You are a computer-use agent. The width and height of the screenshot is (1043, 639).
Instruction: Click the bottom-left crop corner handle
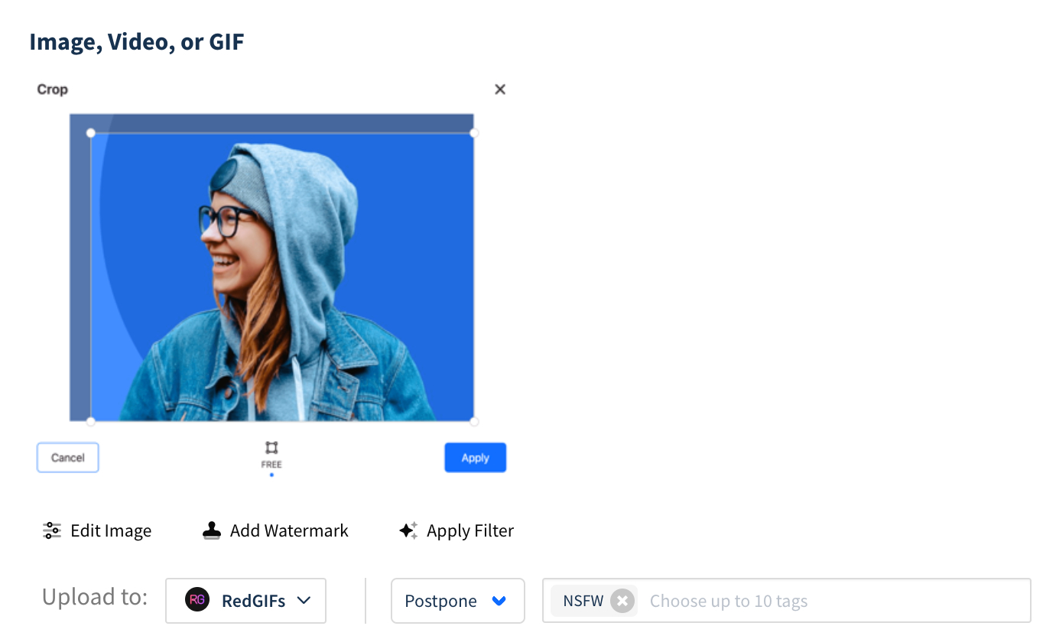[91, 421]
